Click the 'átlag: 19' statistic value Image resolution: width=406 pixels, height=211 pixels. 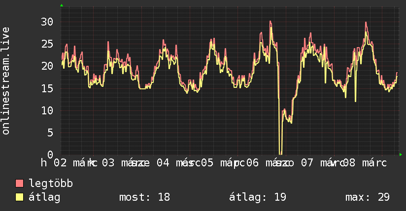(258, 197)
